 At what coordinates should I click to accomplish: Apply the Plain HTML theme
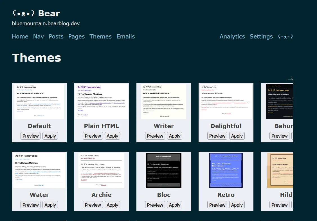(x=113, y=136)
